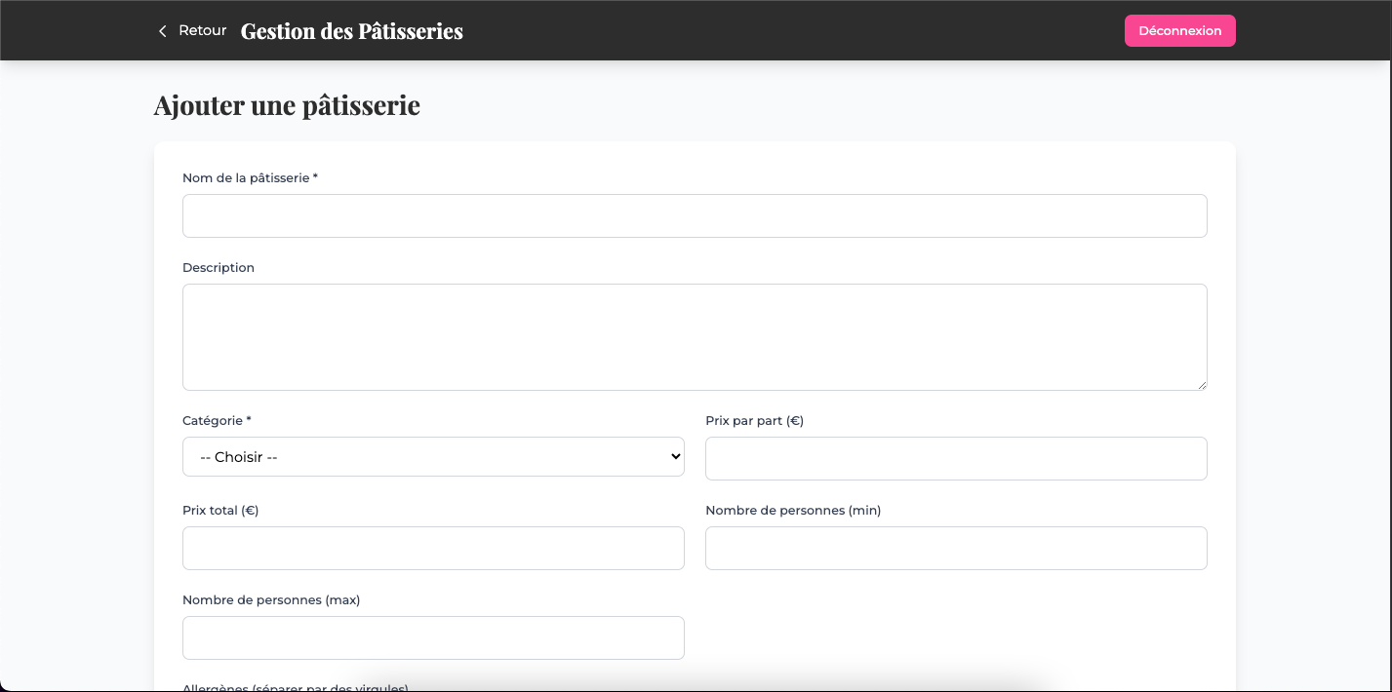The width and height of the screenshot is (1392, 692).
Task: Click the 'Prix total (€)' label
Action: pos(220,511)
